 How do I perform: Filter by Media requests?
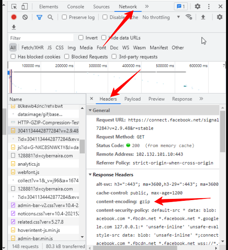86,48
